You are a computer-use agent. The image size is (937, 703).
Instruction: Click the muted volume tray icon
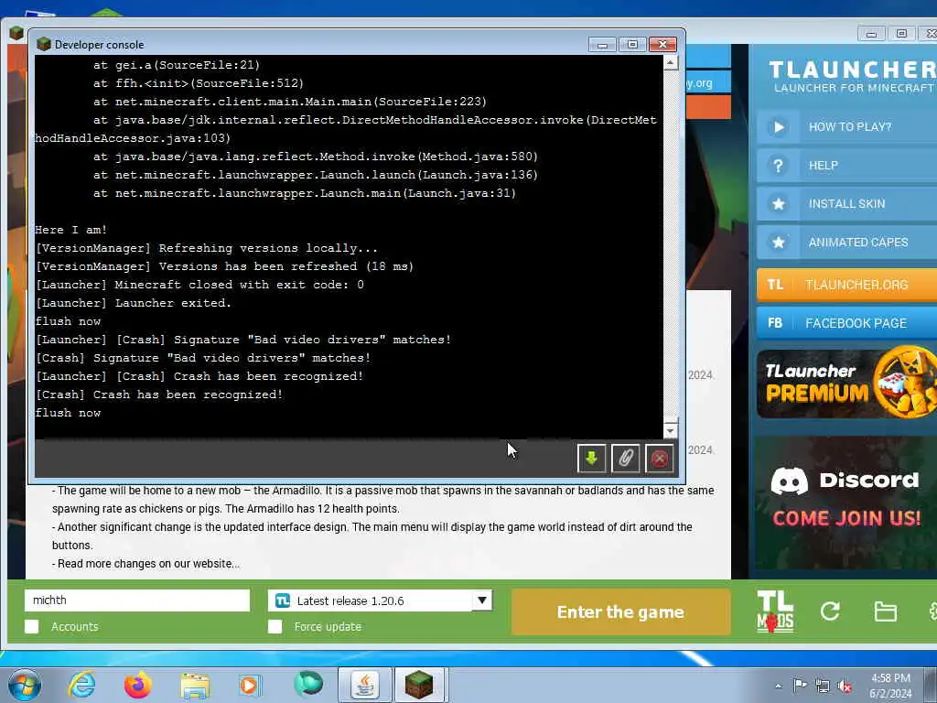(845, 687)
